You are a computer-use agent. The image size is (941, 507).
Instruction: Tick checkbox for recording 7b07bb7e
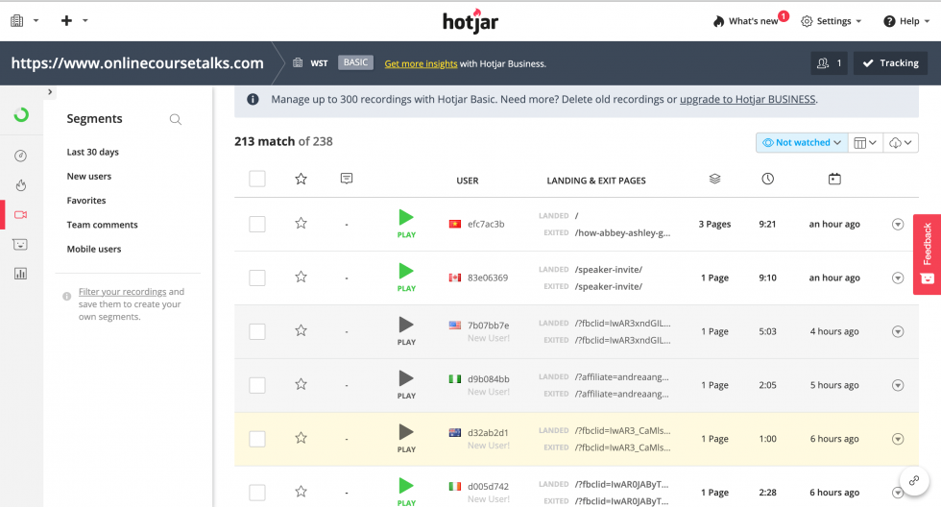click(257, 332)
